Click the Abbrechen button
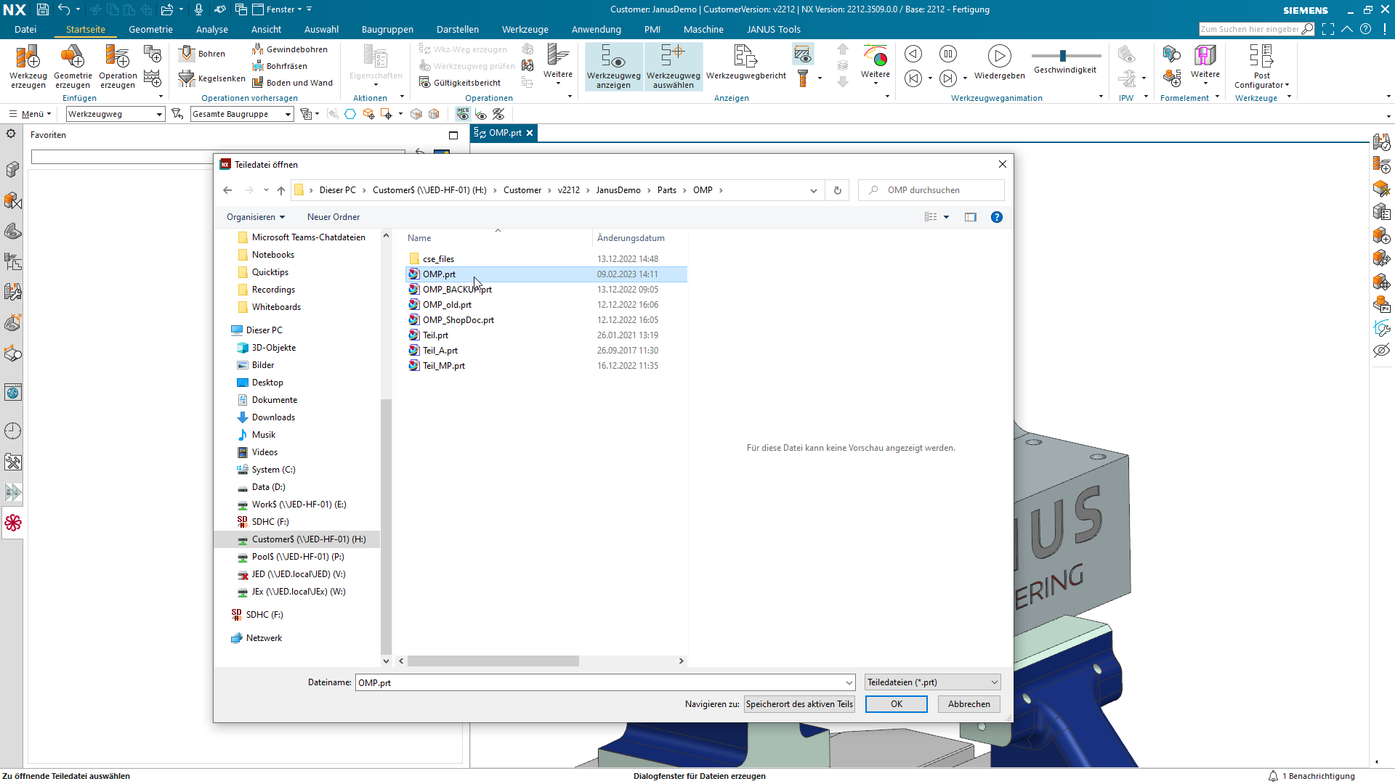The height and width of the screenshot is (784, 1395). [x=969, y=704]
